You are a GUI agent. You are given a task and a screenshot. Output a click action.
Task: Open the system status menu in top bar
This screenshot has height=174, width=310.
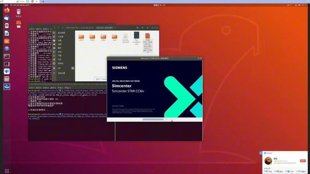[x=300, y=5]
